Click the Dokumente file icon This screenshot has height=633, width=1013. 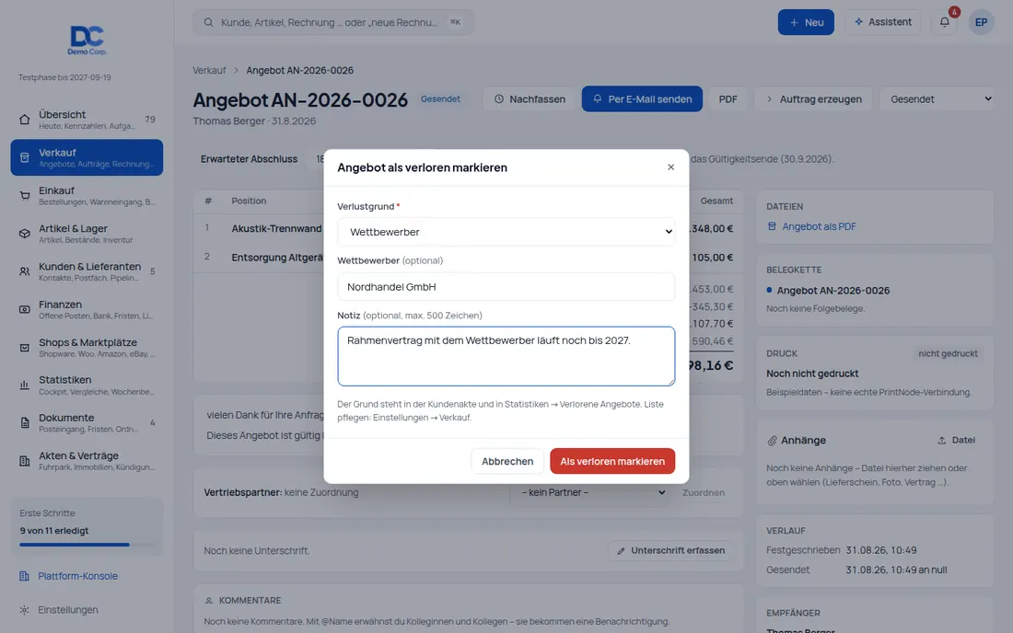click(25, 423)
